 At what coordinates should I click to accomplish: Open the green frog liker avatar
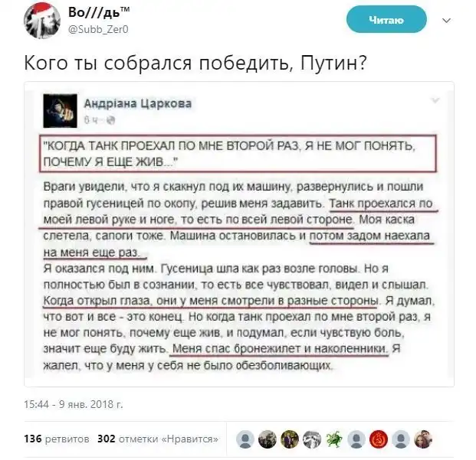pos(334,439)
